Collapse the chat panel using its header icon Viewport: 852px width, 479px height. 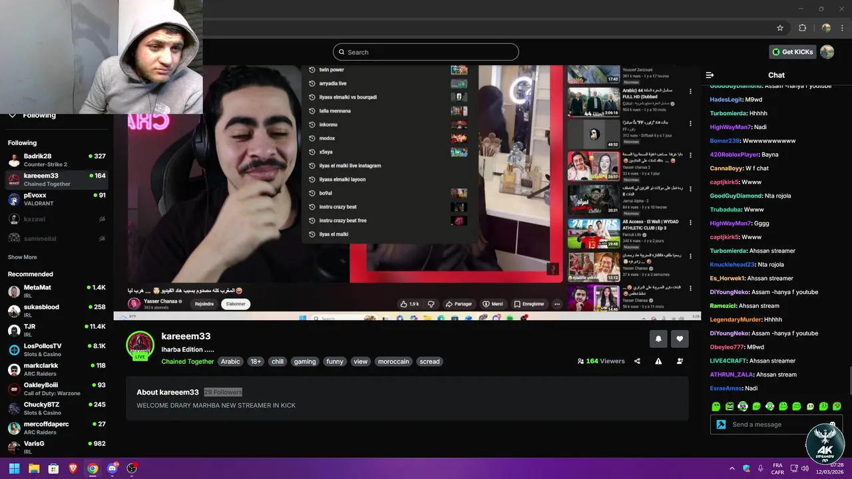[x=710, y=75]
